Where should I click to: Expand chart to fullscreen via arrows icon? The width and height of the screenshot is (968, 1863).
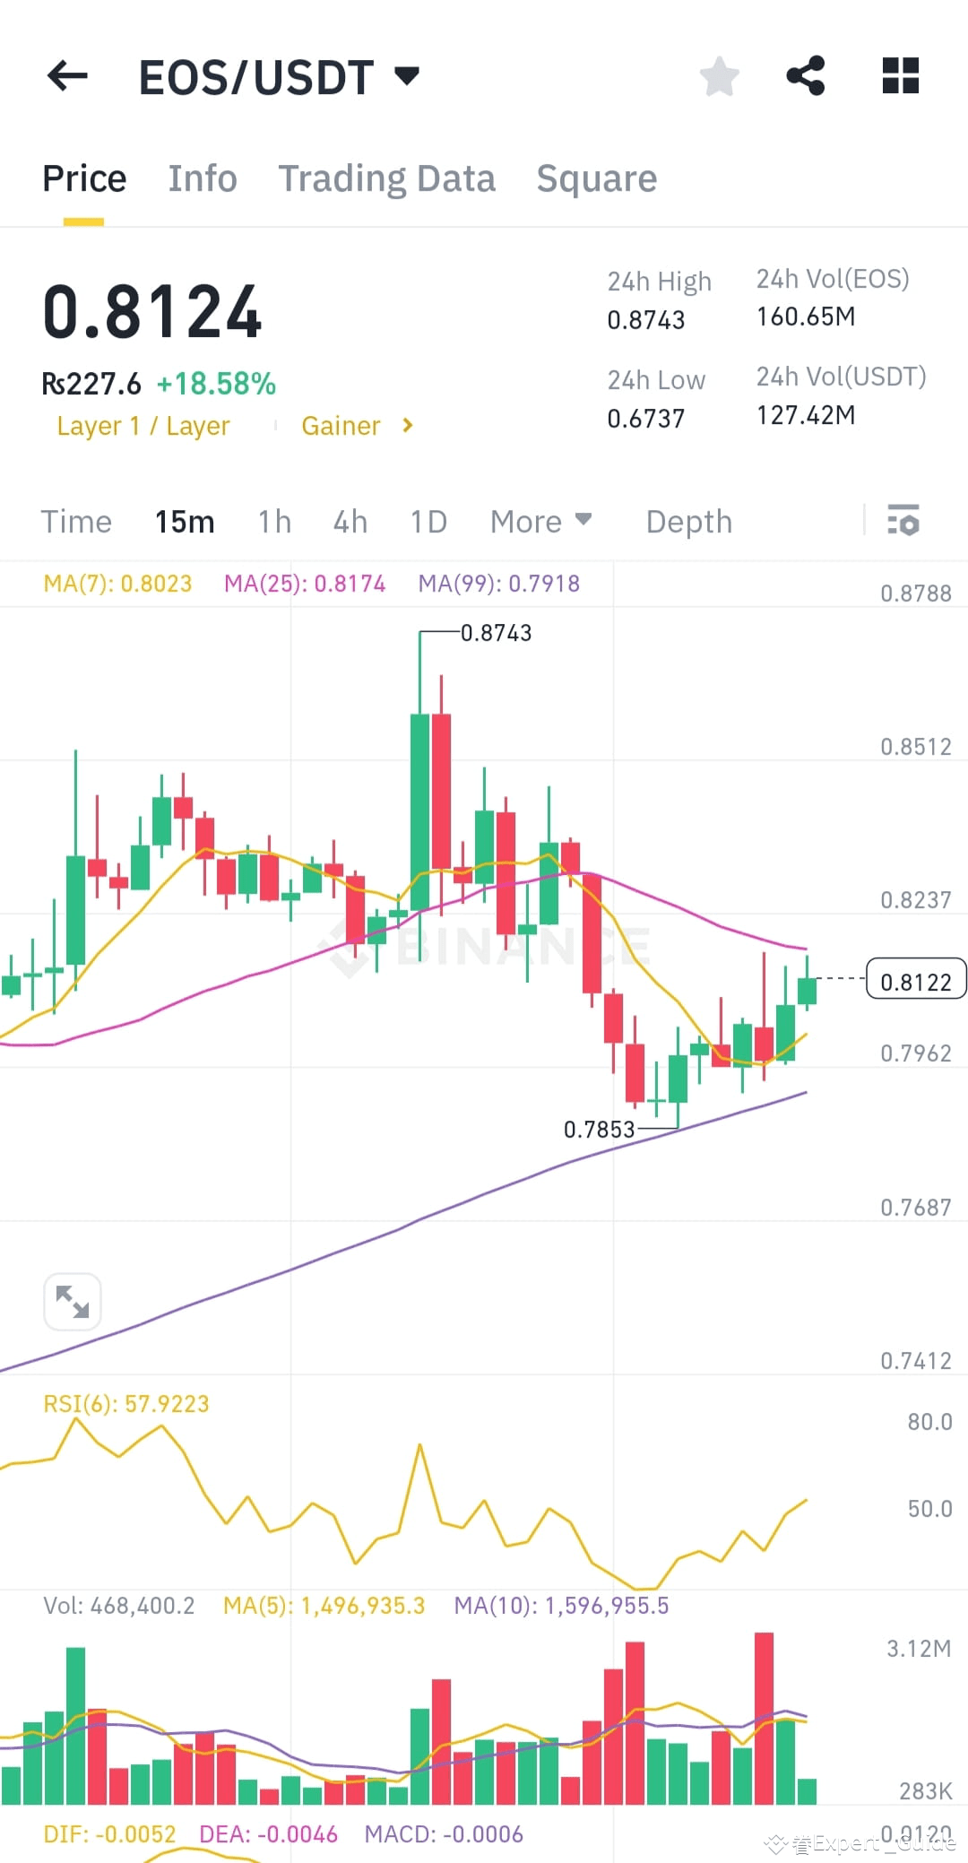(72, 1301)
